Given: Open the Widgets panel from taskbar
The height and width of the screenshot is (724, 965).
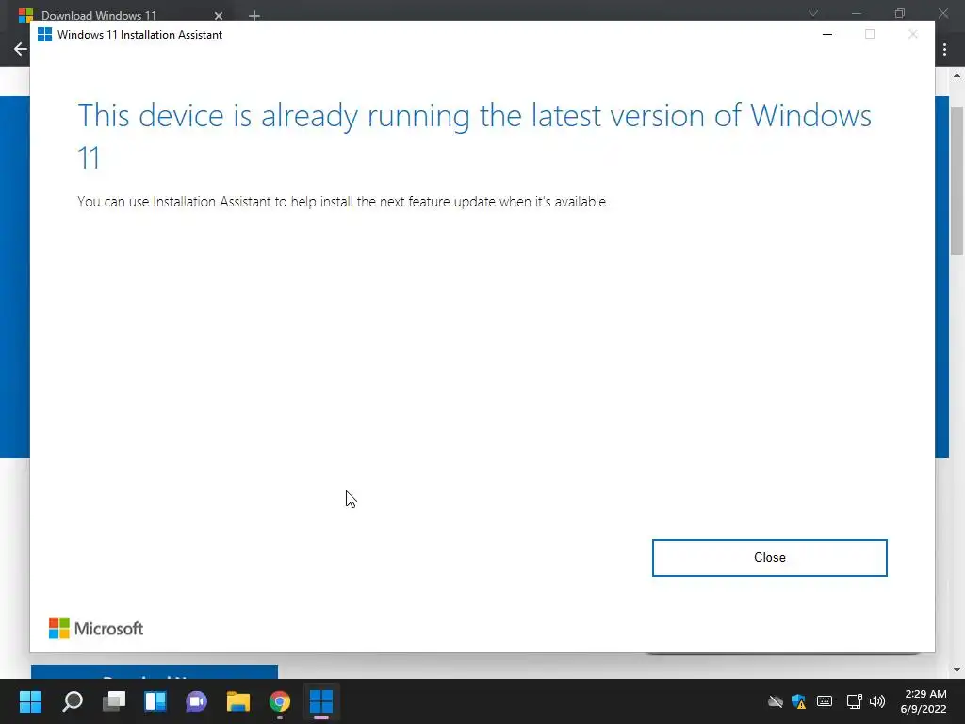Looking at the screenshot, I should pyautogui.click(x=155, y=700).
